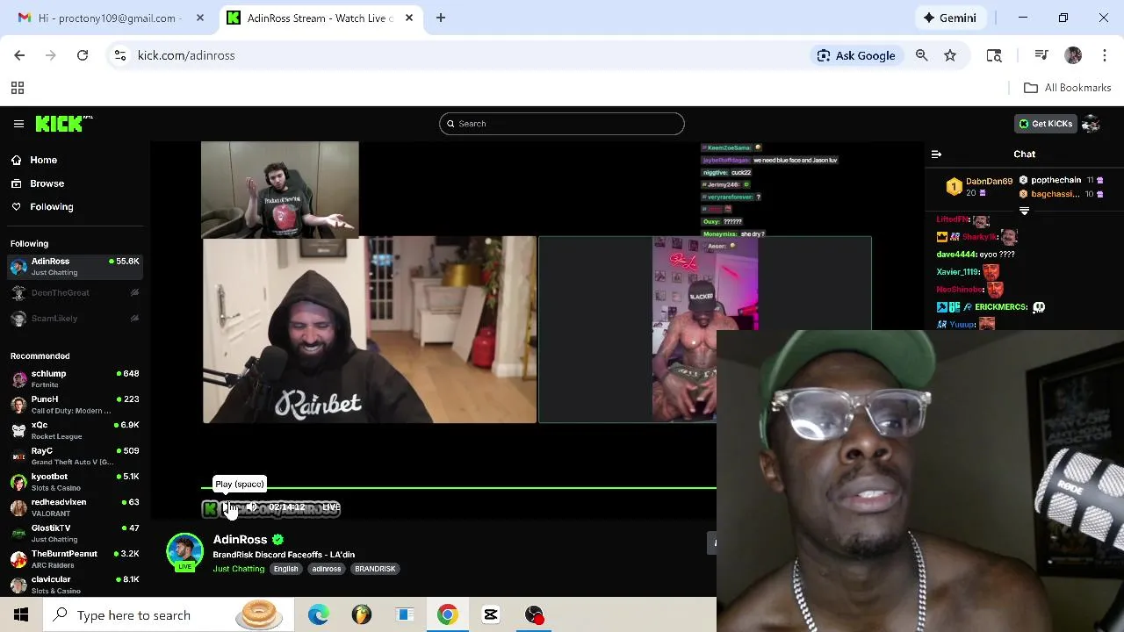Viewport: 1124px width, 632px height.
Task: Open clavicular recommended channel
Action: (x=75, y=585)
